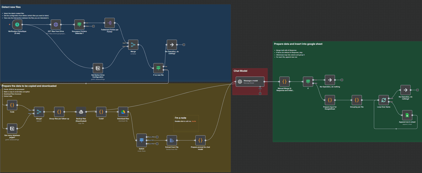Open the Append row in sheet node
The width and height of the screenshot is (422, 173).
coord(407,115)
